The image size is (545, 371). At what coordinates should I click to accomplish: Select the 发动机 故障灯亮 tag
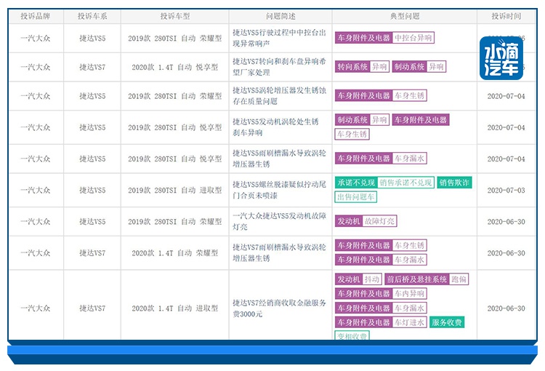click(366, 221)
